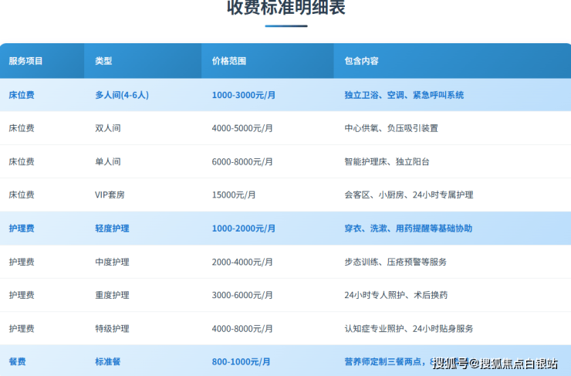Viewport: 571px width, 376px height.
Task: Click the 6000-8000元/月 price cell
Action: (242, 161)
